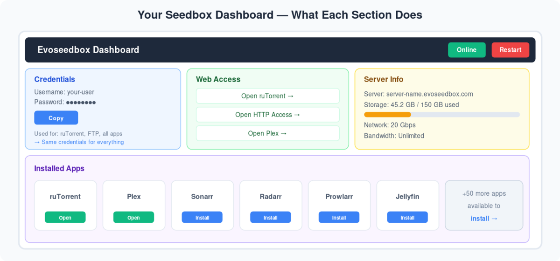Open ruTorrent from Web Access
Viewport: 560px width, 261px height.
point(267,96)
